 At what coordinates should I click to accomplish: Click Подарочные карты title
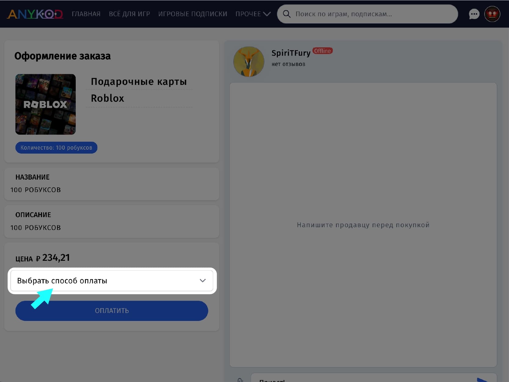[139, 82]
